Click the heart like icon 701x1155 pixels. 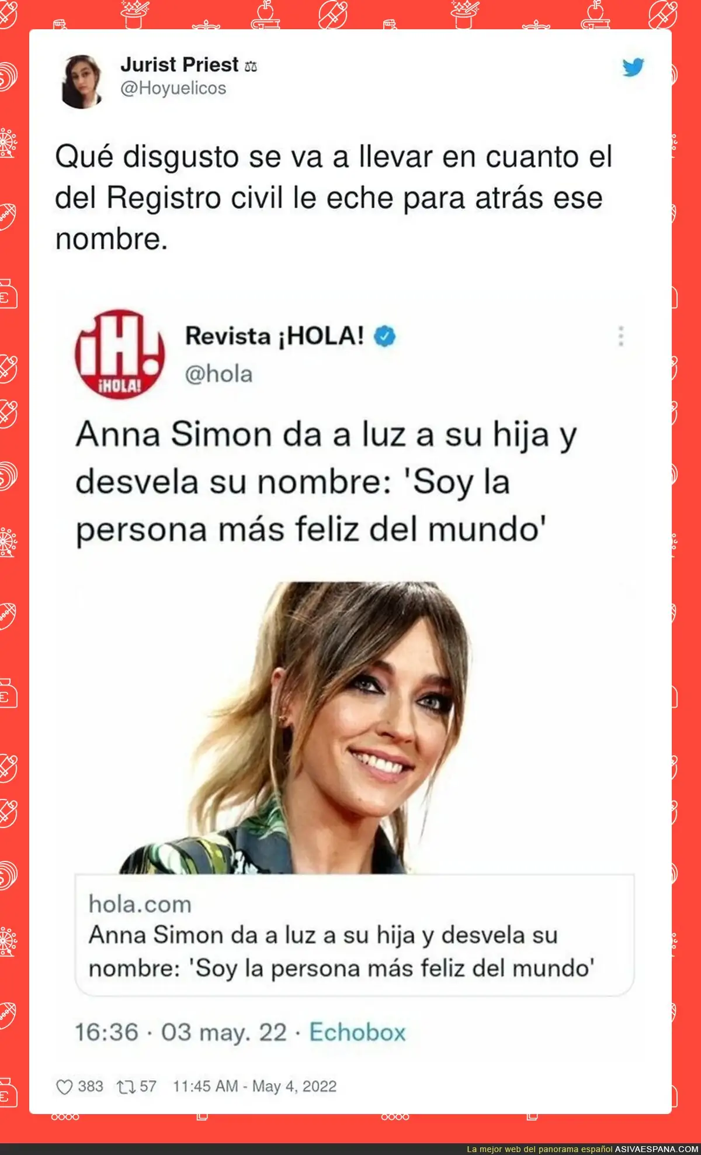(64, 1087)
